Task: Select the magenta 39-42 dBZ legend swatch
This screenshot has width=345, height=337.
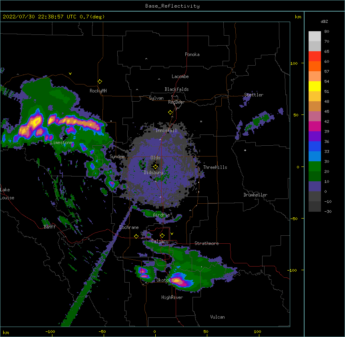Action: [315, 126]
